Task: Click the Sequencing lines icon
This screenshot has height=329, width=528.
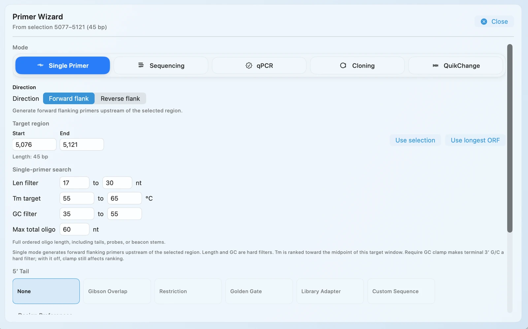Action: point(141,65)
